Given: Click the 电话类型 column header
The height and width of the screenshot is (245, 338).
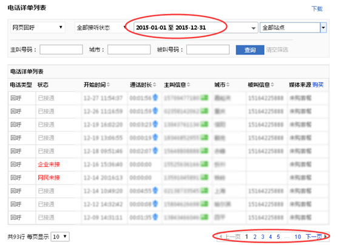Looking at the screenshot, I should (21, 85).
